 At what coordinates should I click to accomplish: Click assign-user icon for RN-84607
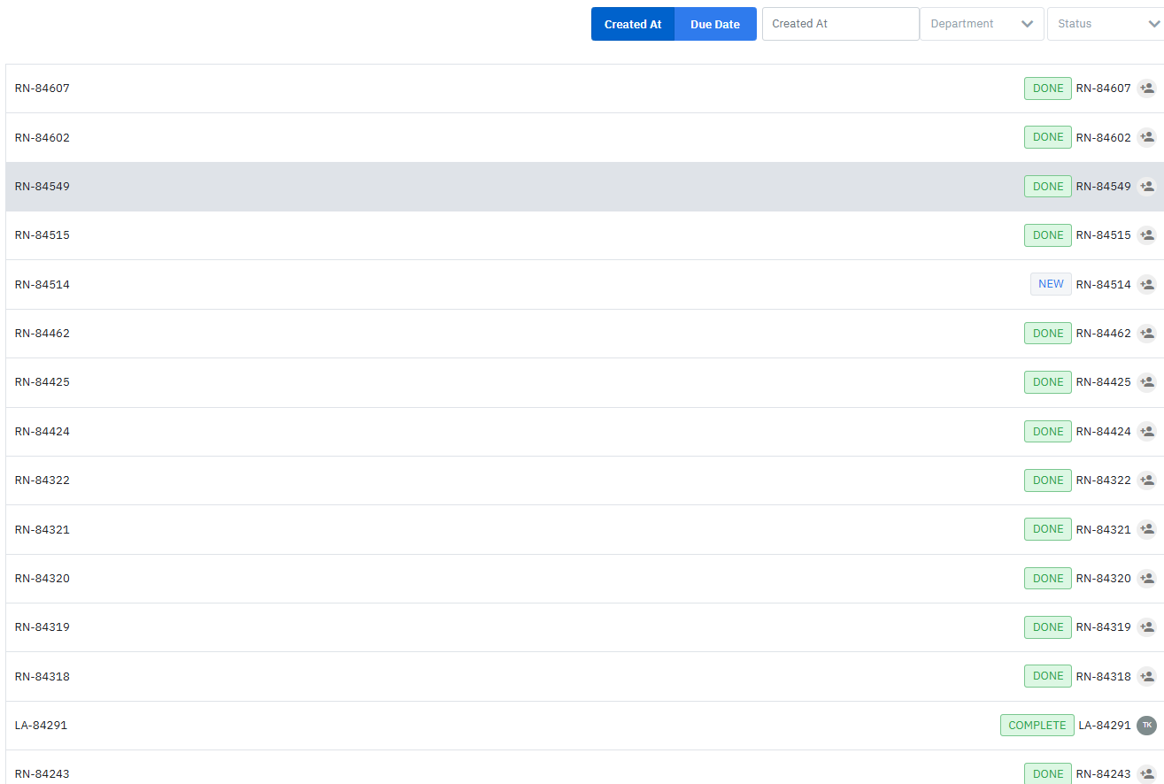point(1146,88)
